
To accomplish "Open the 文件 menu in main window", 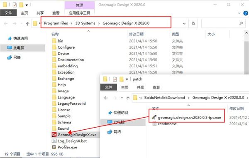I will [x=8, y=13].
